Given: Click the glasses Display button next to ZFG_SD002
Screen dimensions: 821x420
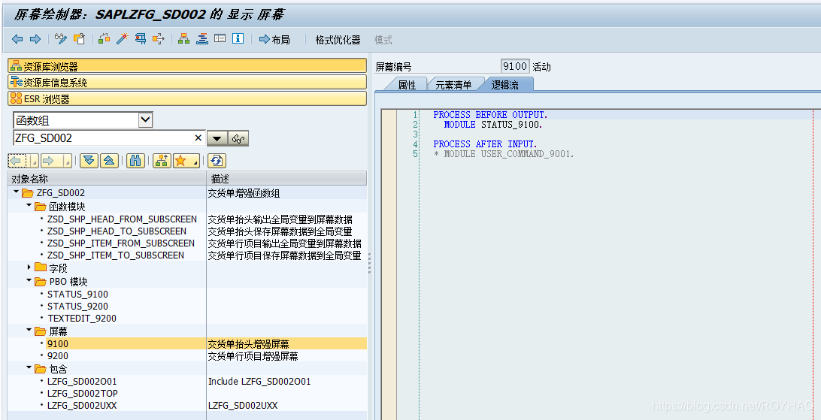Looking at the screenshot, I should 238,138.
